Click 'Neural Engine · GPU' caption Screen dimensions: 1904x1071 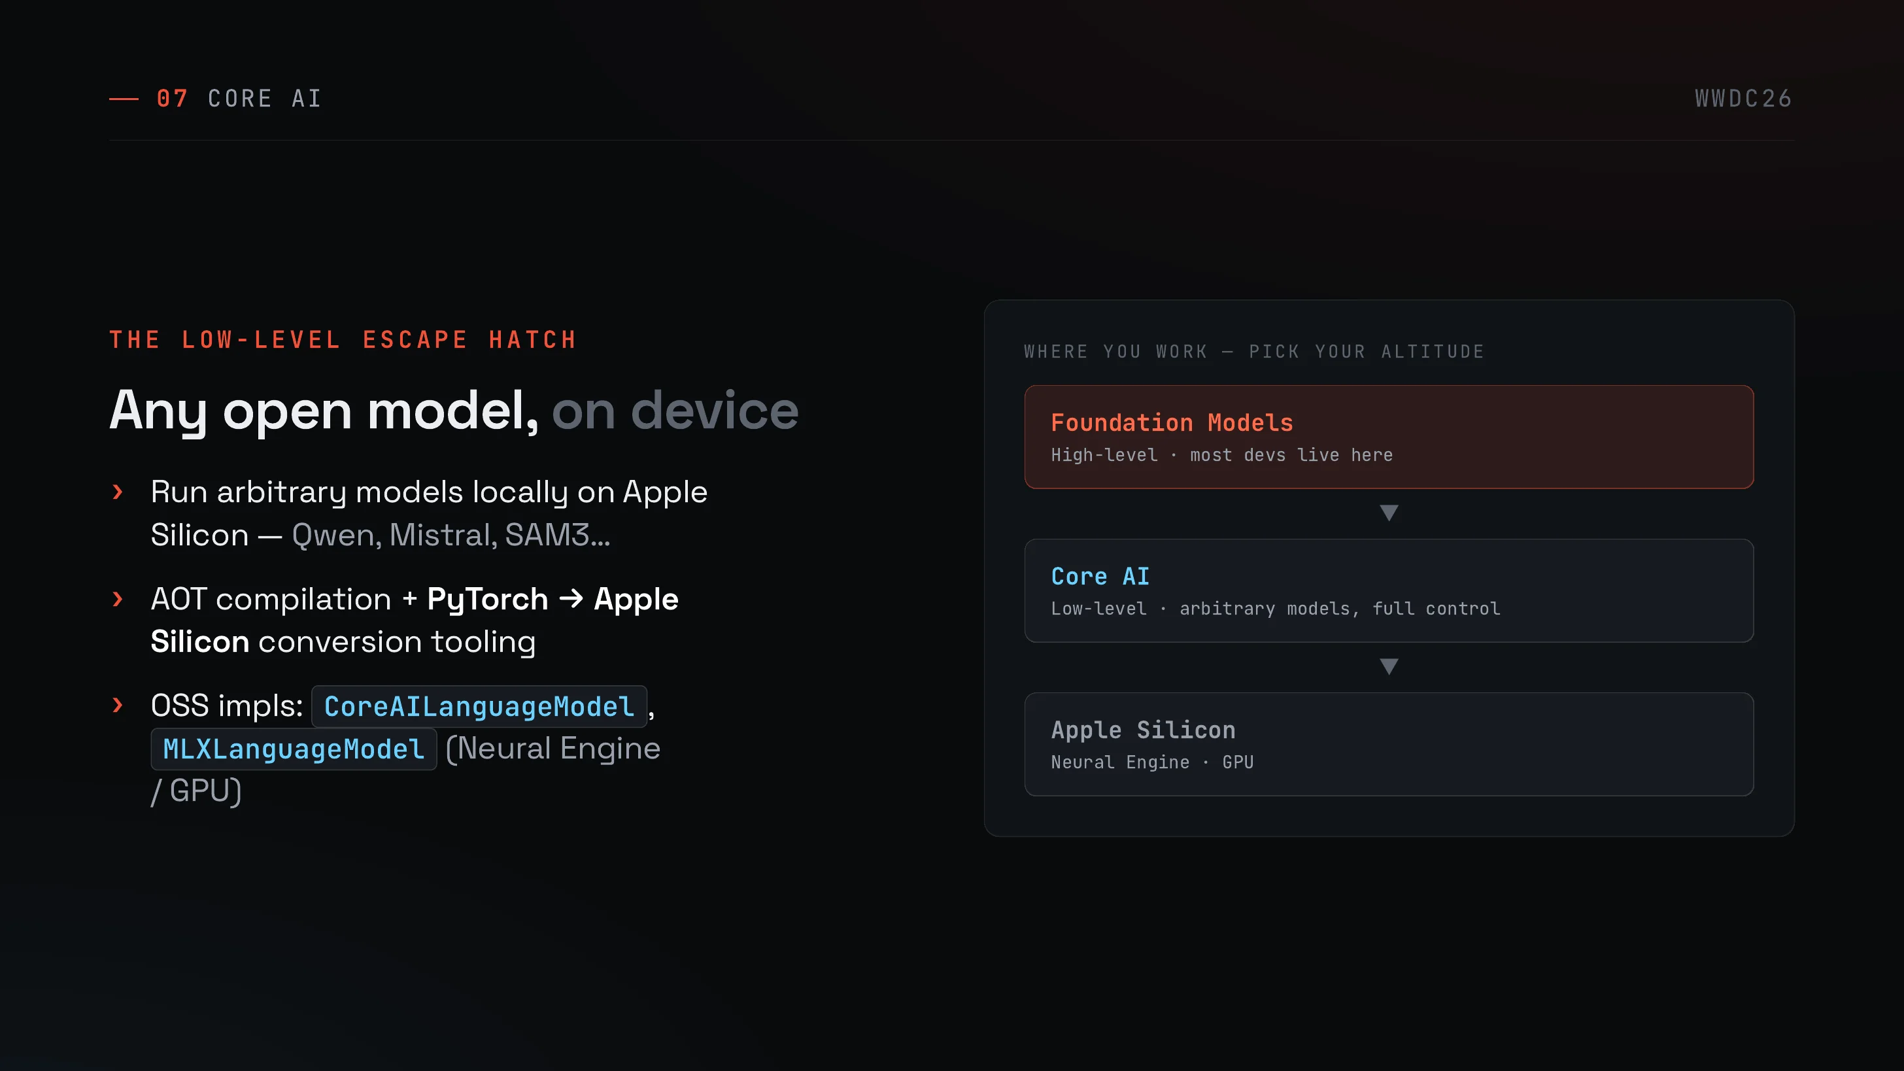point(1152,763)
